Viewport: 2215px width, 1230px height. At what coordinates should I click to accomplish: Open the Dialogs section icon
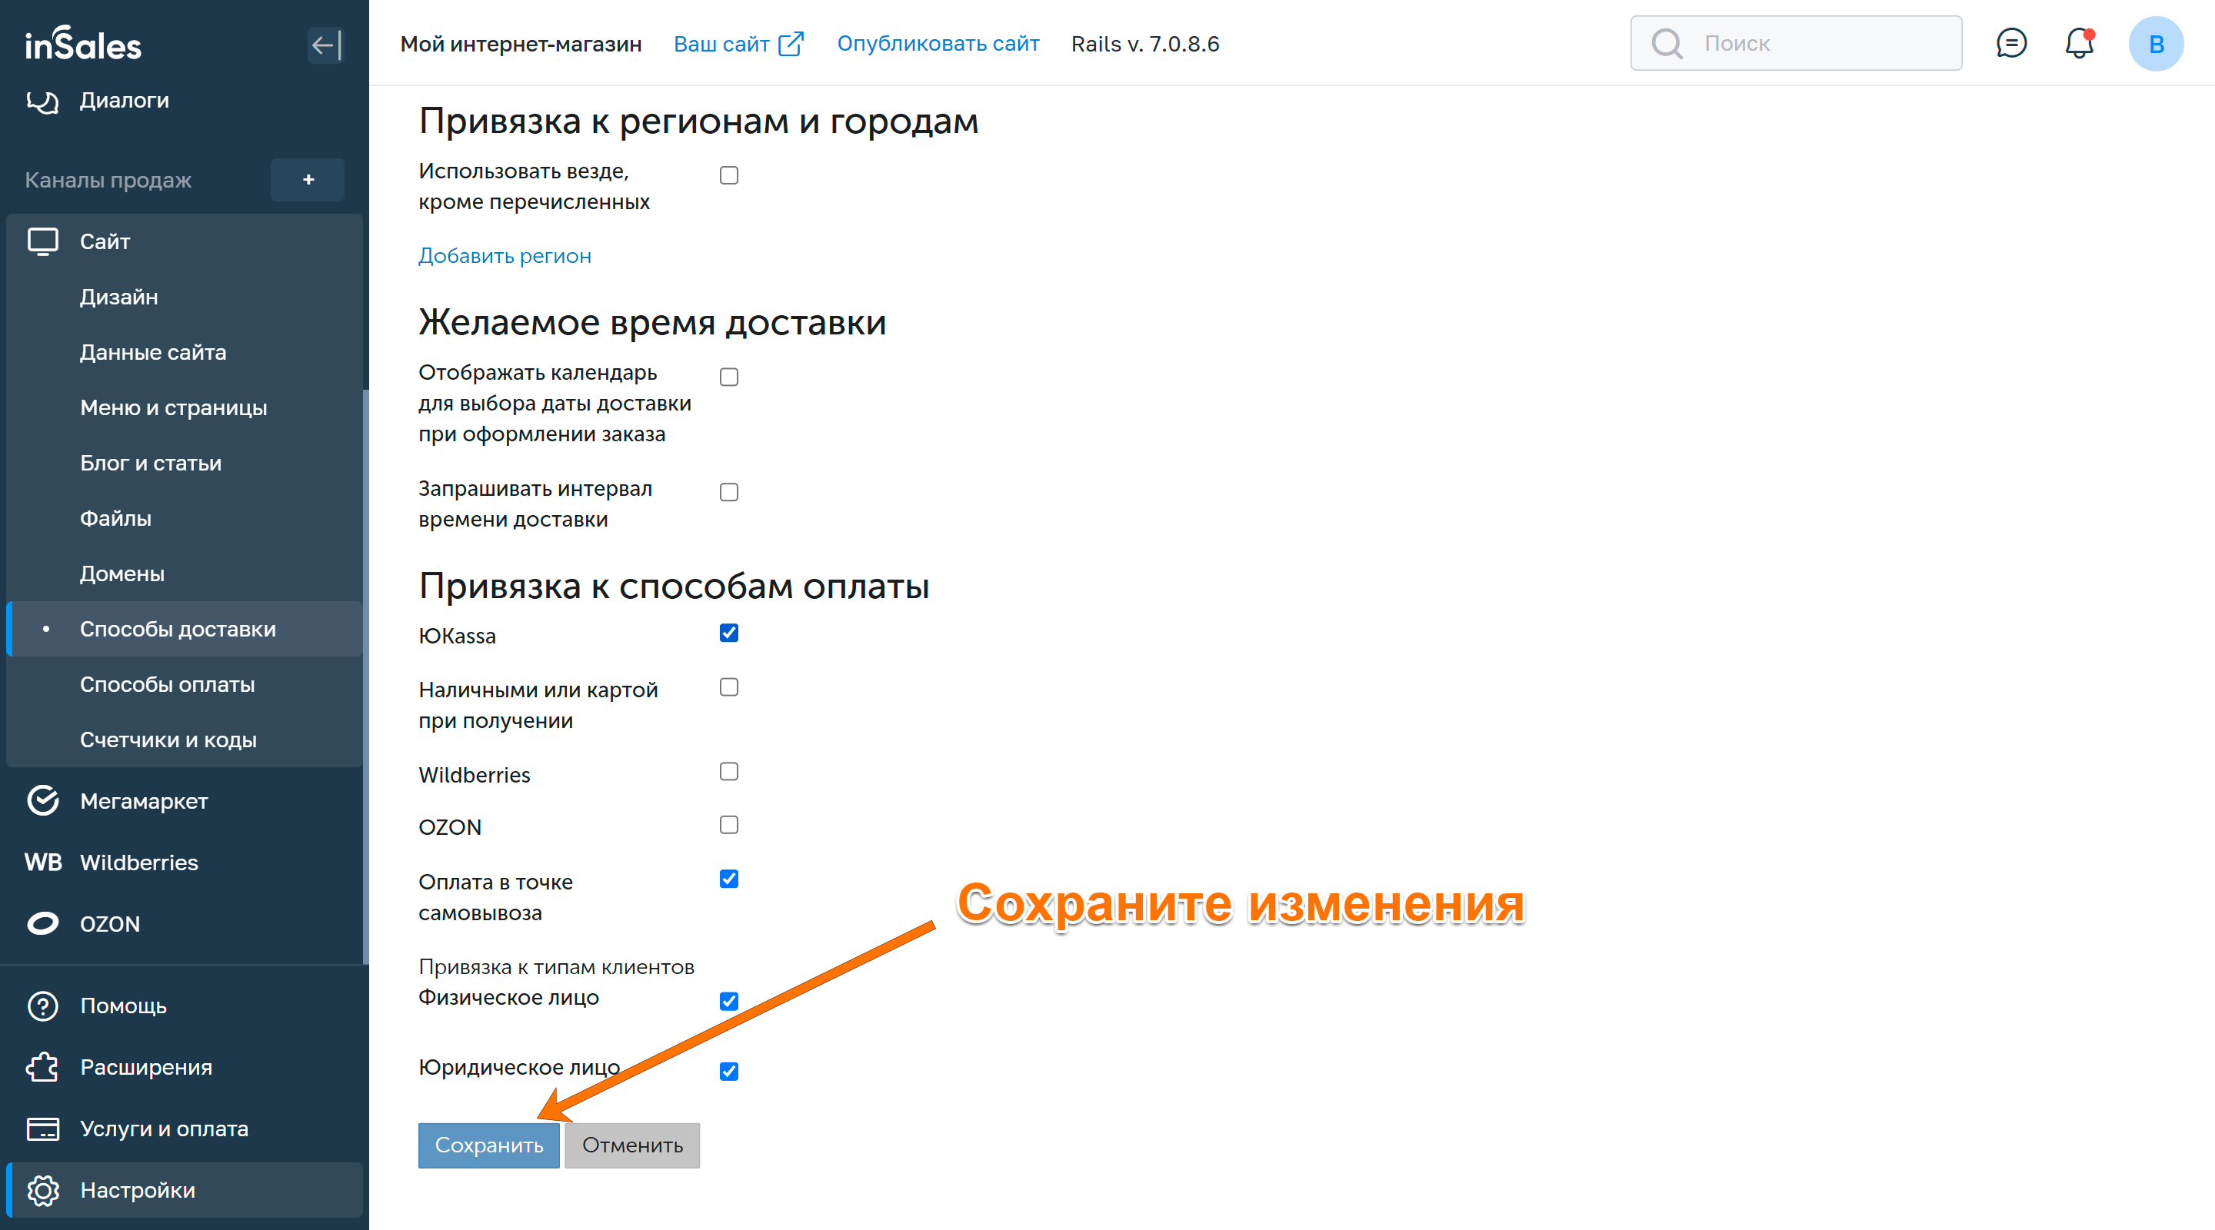[x=42, y=101]
